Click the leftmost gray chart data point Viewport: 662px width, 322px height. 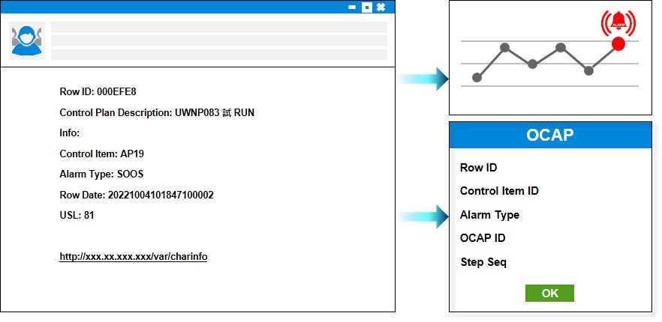[x=477, y=77]
